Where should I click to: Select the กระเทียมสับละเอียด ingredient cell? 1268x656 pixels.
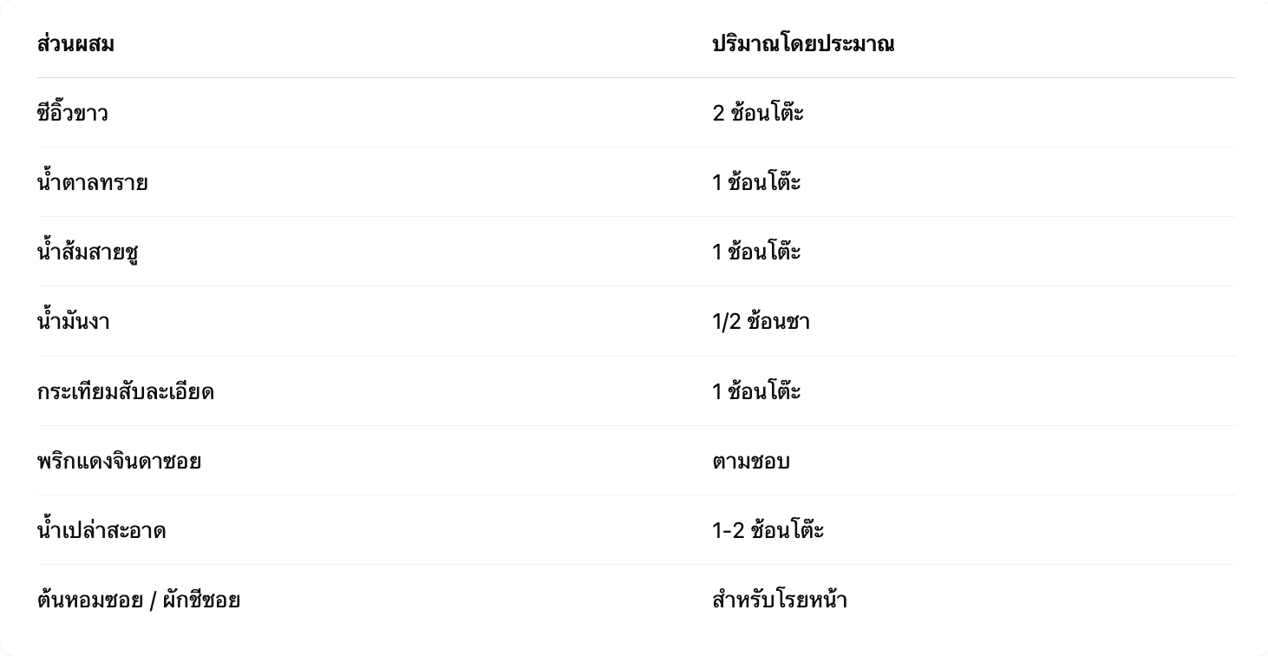(125, 392)
